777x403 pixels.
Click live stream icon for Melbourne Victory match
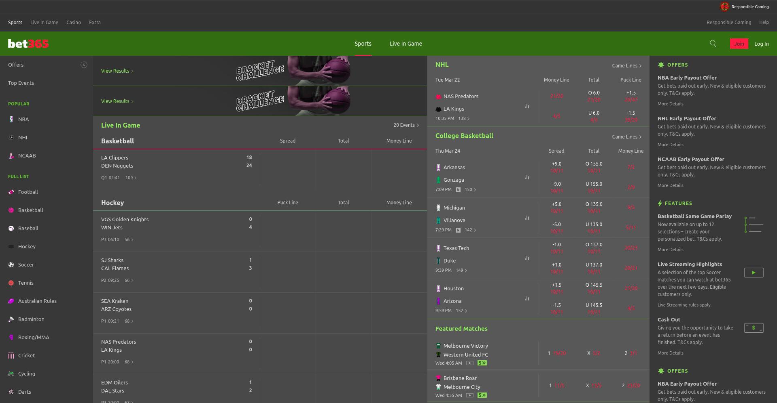pyautogui.click(x=470, y=363)
